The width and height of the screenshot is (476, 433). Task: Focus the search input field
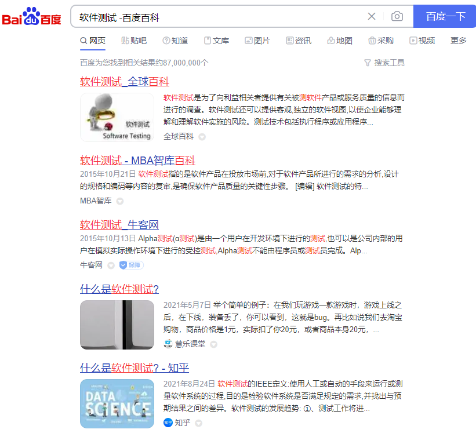pyautogui.click(x=219, y=17)
